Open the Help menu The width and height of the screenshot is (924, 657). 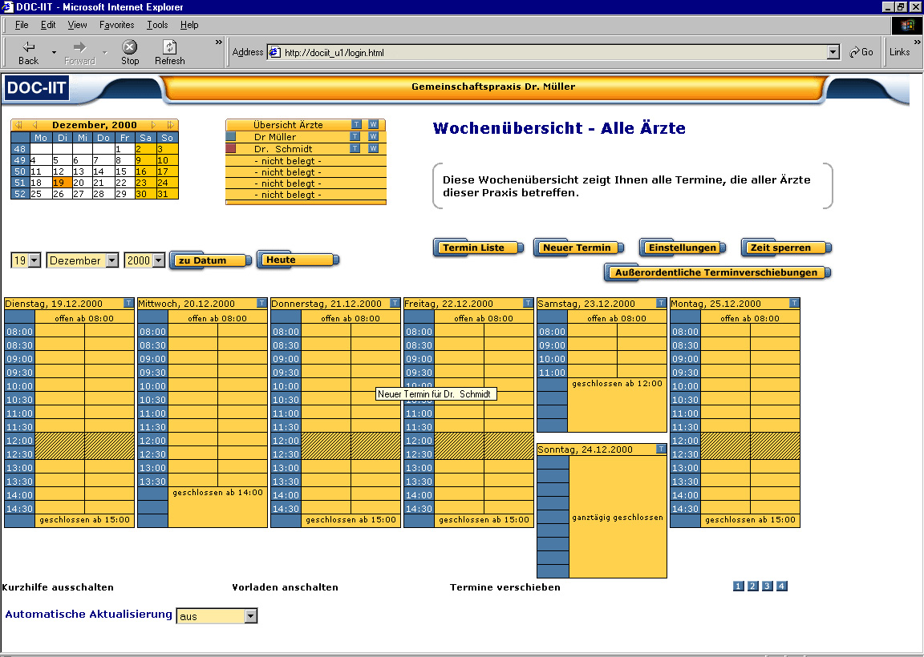(189, 25)
